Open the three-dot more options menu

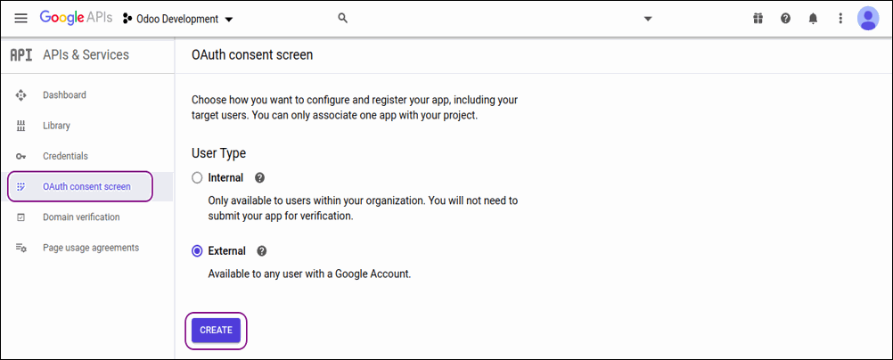(x=840, y=19)
